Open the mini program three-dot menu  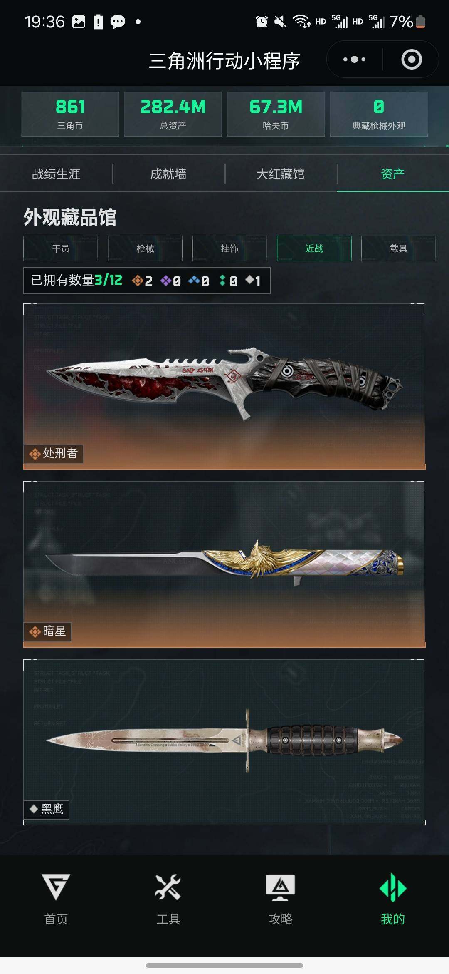coord(354,60)
